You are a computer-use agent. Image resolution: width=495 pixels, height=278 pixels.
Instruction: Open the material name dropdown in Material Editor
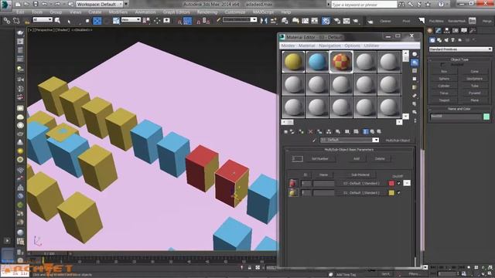pyautogui.click(x=375, y=140)
